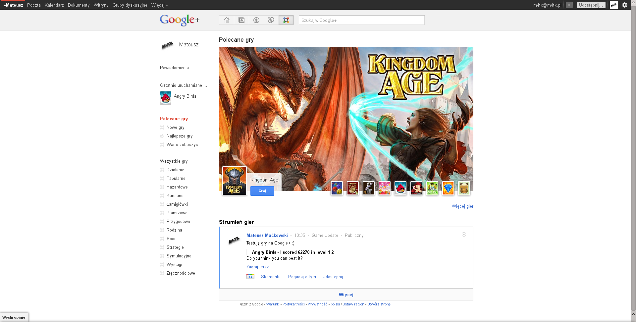Click the Pogadaj o tym link

(x=302, y=277)
